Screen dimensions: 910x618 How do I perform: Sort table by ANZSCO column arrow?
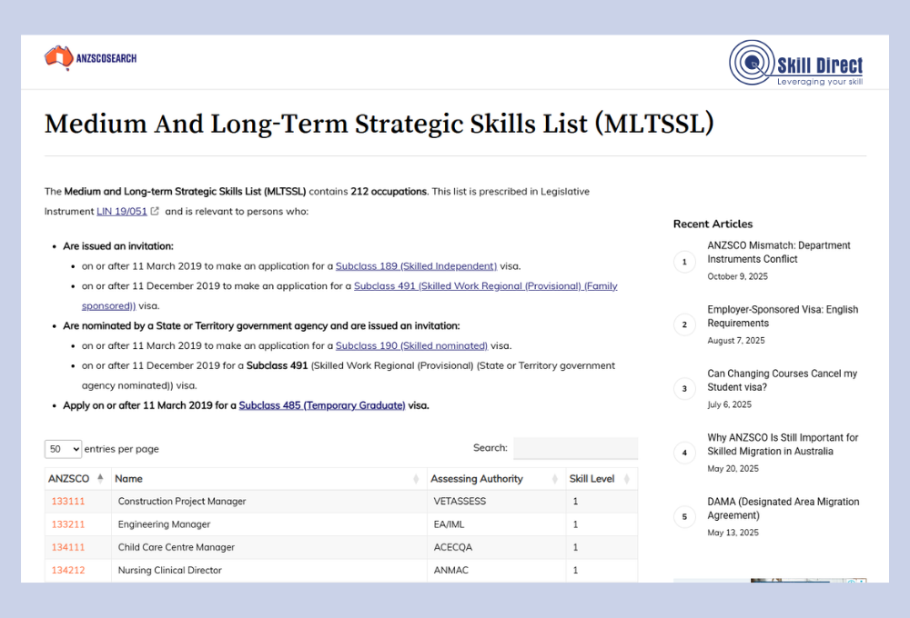[100, 478]
